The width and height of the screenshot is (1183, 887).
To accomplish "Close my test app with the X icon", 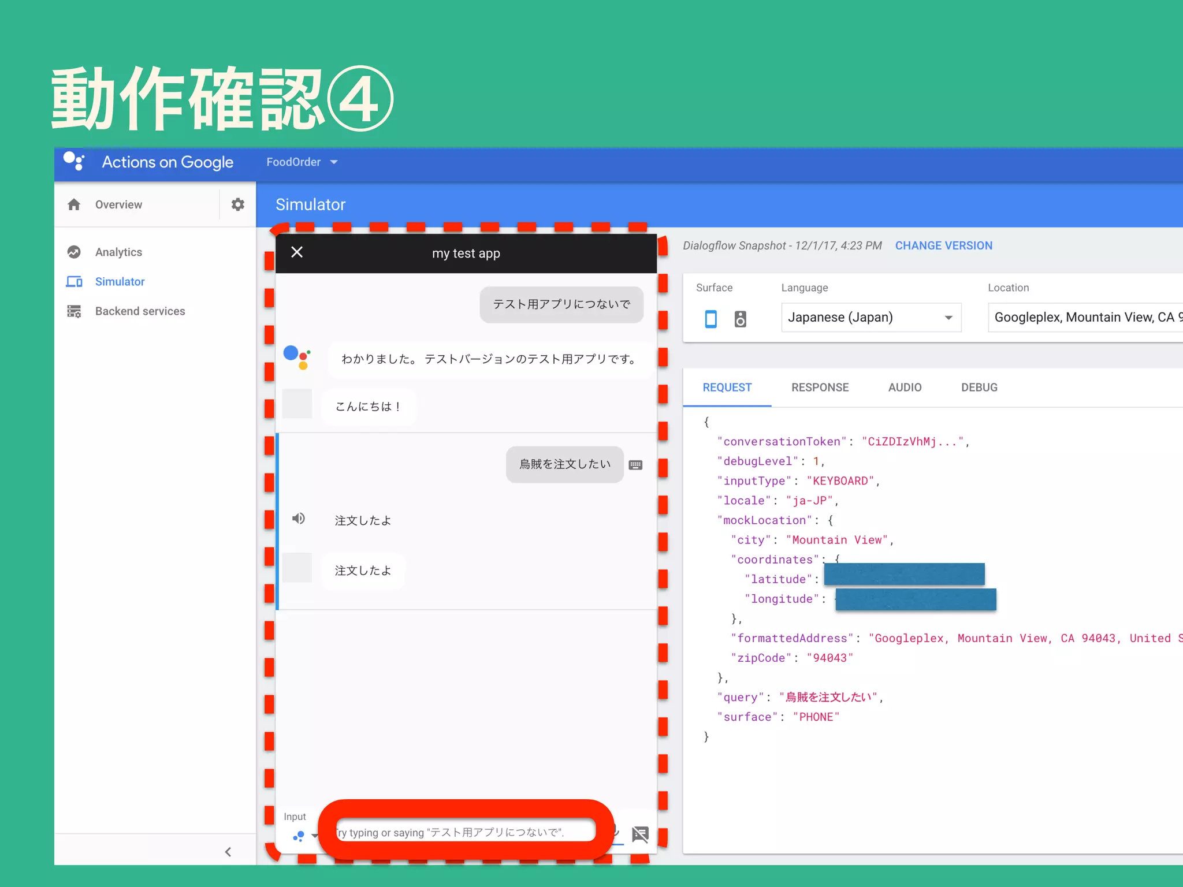I will (x=297, y=252).
